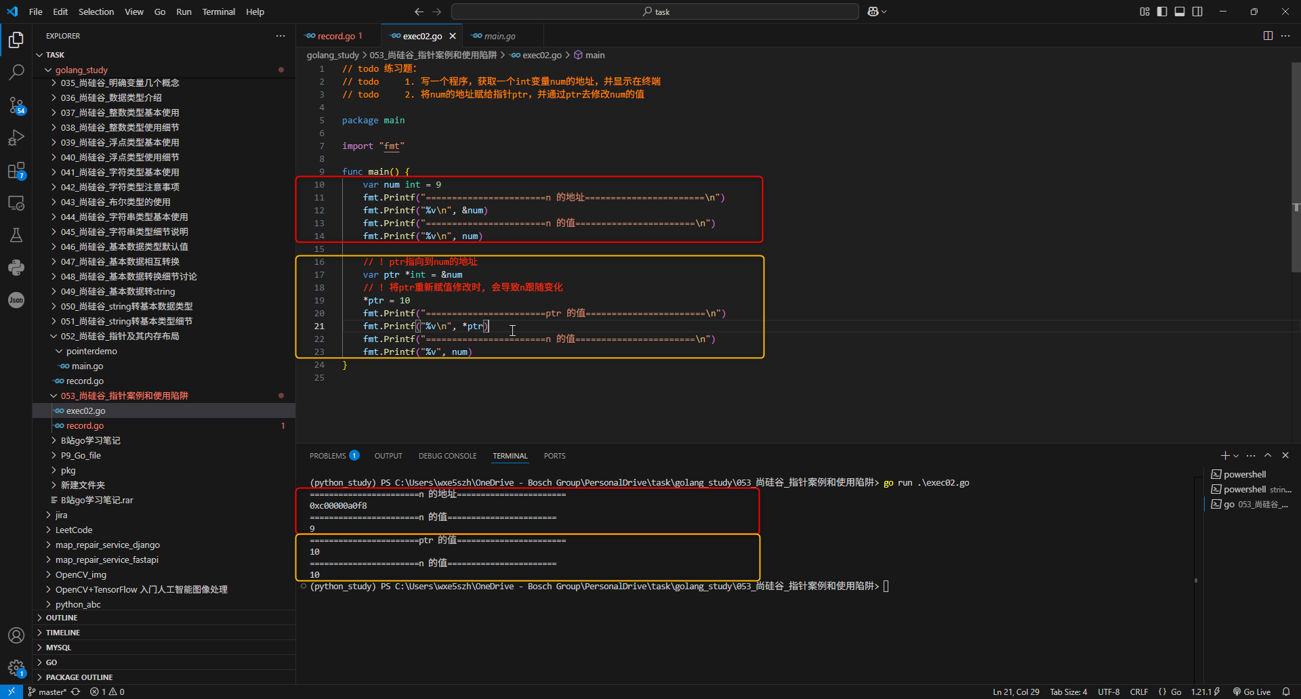The image size is (1301, 699).
Task: Open Source Control view with 54 changes
Action: [16, 105]
